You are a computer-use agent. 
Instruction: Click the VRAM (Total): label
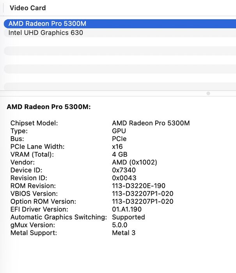(x=32, y=154)
